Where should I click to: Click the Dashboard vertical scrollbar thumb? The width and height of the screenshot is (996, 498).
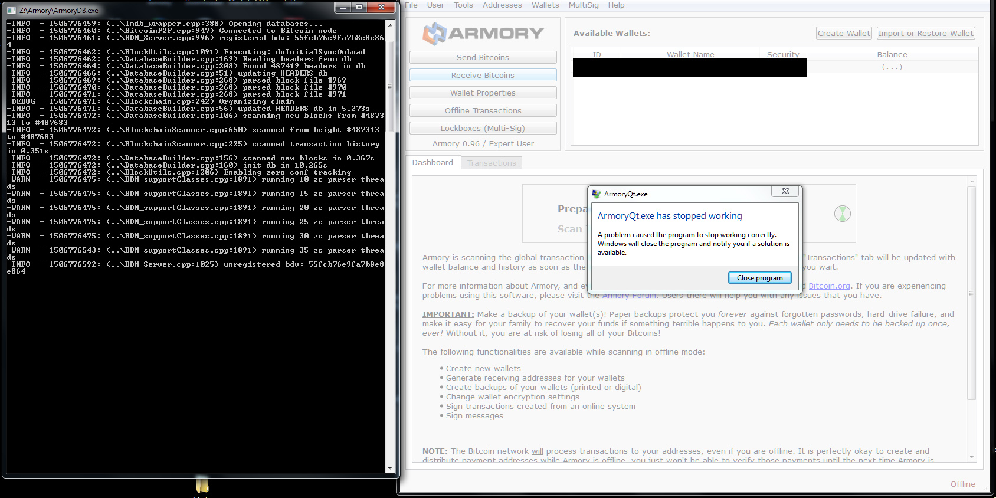(971, 293)
